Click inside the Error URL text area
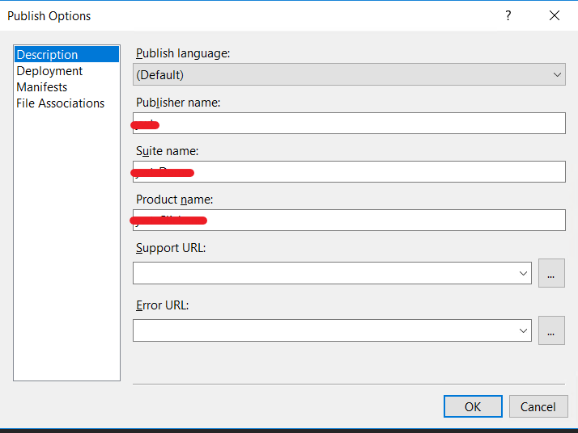 (324, 330)
